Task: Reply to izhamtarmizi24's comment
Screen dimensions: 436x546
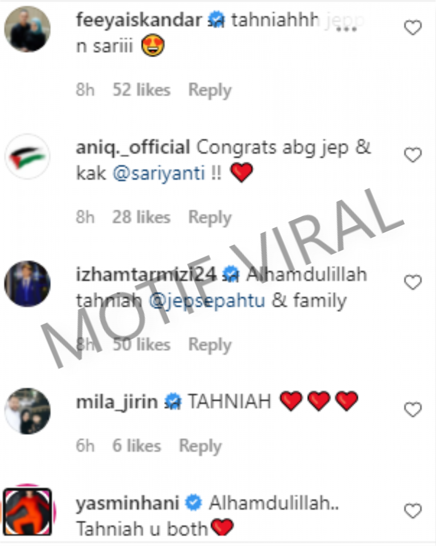Action: [210, 344]
